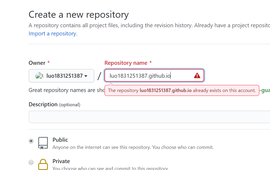Click the Private option label
This screenshot has height=170, width=270.
point(61,161)
